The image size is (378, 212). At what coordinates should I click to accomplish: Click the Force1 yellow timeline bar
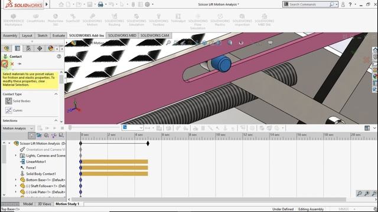tap(115, 168)
